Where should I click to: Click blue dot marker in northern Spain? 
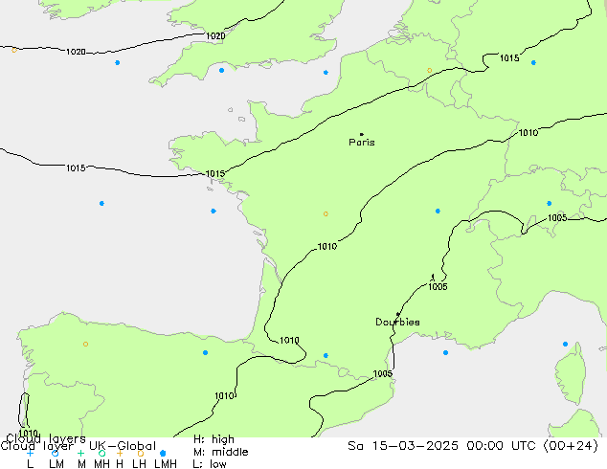pyautogui.click(x=205, y=352)
